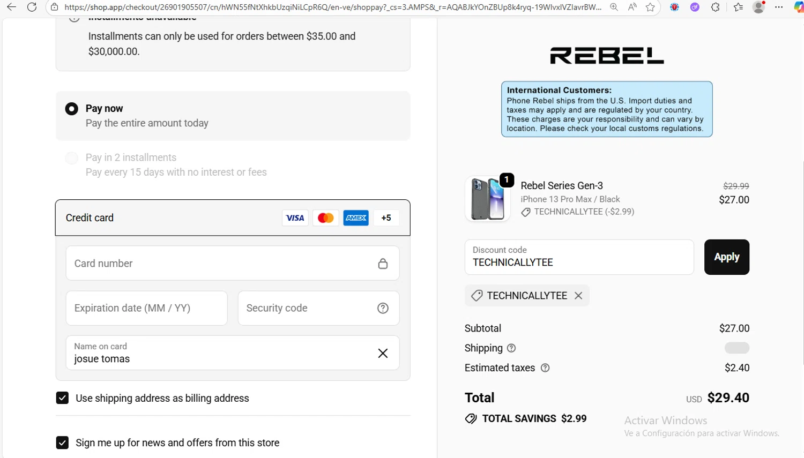804x458 pixels.
Task: Open the Copilot sidebar icon
Action: tap(799, 7)
